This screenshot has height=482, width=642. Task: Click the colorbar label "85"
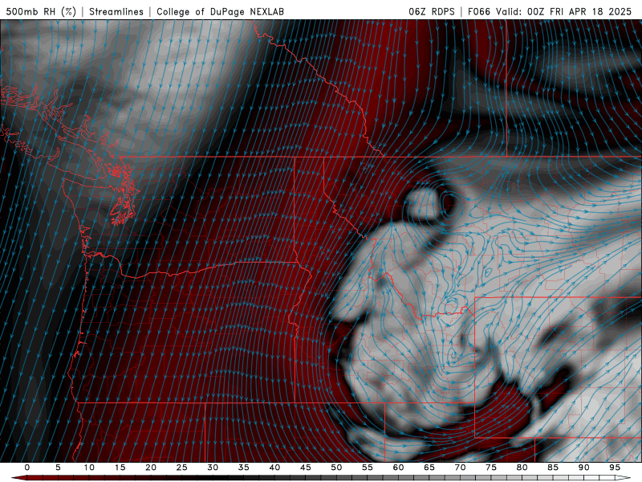553,468
